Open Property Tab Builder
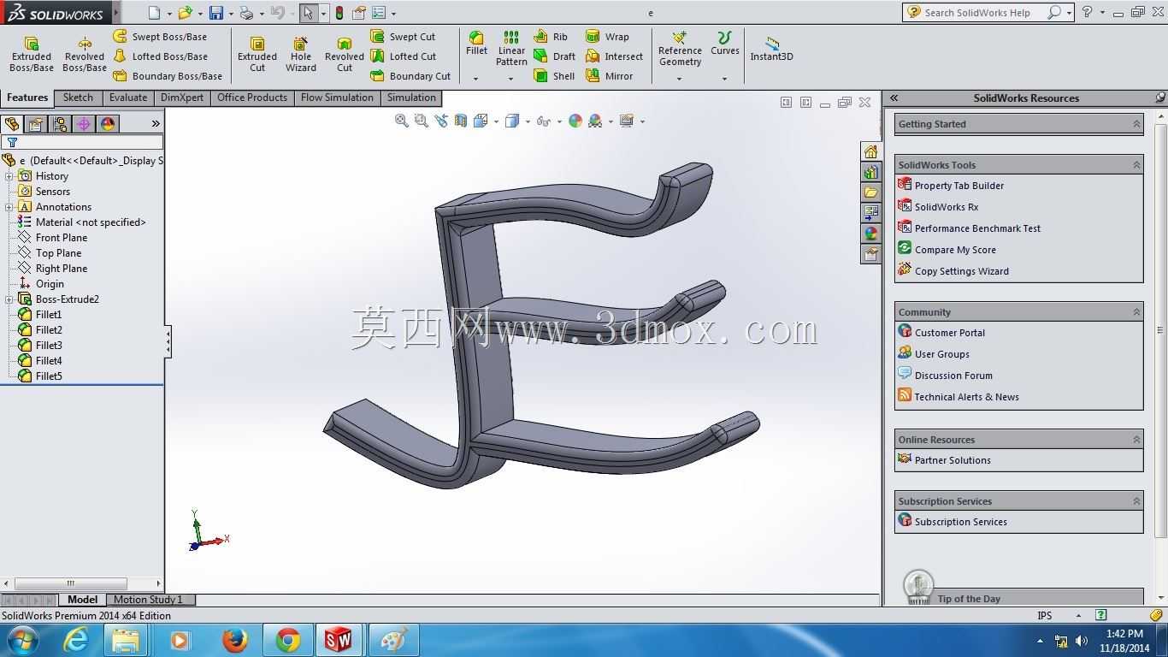 pos(951,186)
